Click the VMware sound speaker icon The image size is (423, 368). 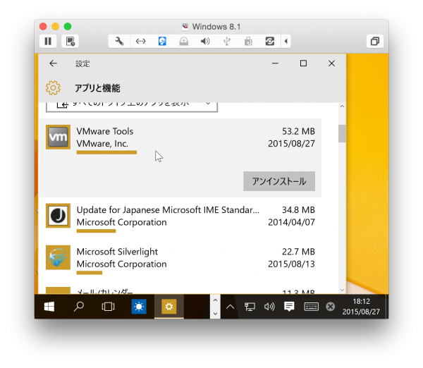click(x=205, y=42)
